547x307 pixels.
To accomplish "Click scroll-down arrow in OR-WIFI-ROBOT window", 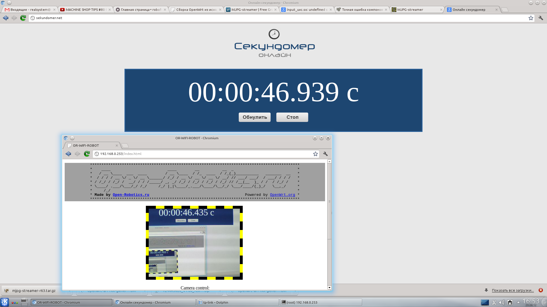I will (329, 288).
